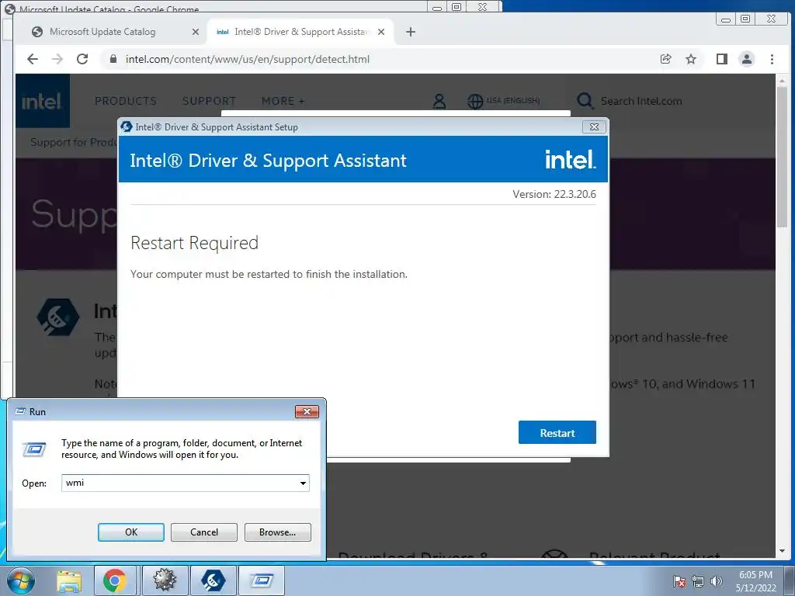Click the gear application taskbar icon
Viewport: 795px width, 596px height.
[x=165, y=580]
